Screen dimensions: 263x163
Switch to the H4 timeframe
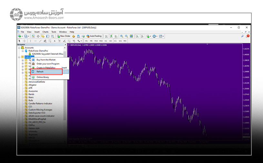(110, 41)
